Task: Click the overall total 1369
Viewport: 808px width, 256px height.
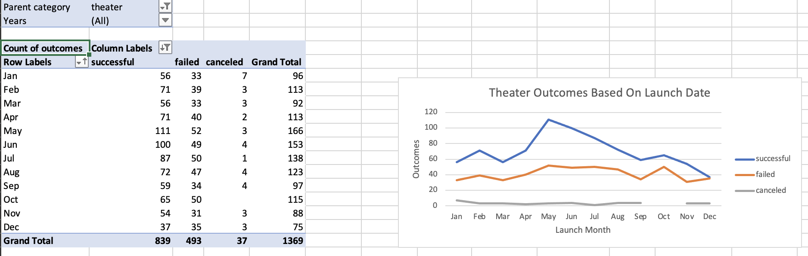Action: pos(293,241)
